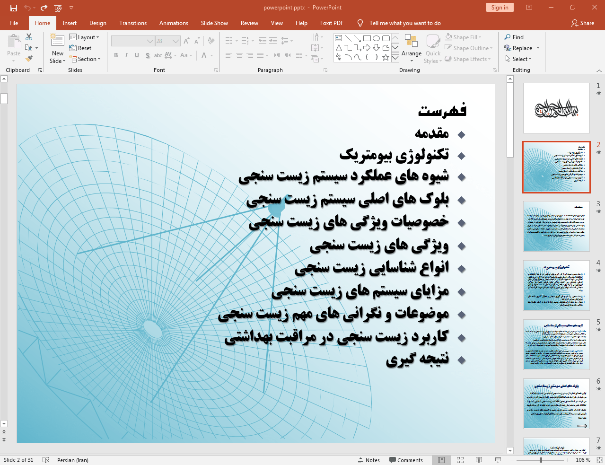Open the Section dropdown
The width and height of the screenshot is (605, 465).
point(85,59)
